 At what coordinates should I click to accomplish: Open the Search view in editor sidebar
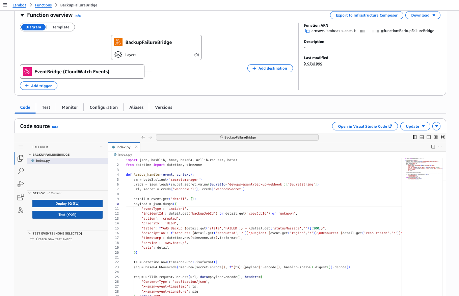(21, 171)
